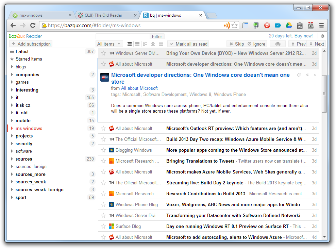Choose the full-text view mode icon
The image size is (336, 249).
pyautogui.click(x=161, y=44)
